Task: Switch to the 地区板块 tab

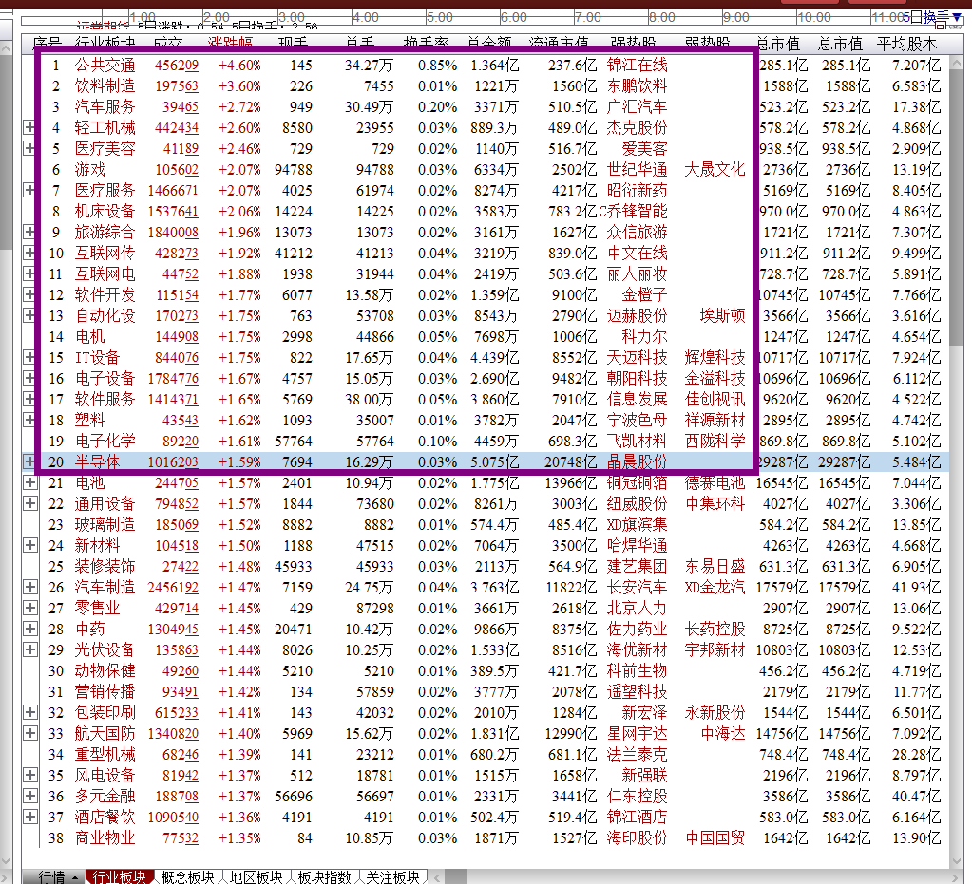Action: coord(257,875)
